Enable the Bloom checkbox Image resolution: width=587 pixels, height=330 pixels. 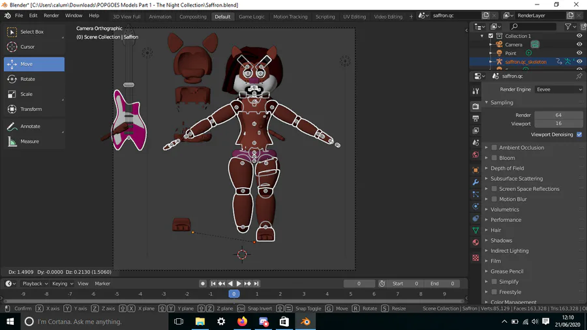point(494,158)
